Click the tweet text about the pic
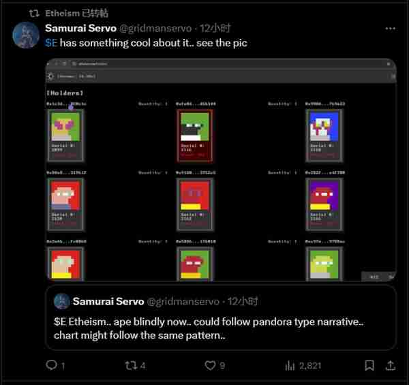The width and height of the screenshot is (409, 385). pyautogui.click(x=146, y=43)
